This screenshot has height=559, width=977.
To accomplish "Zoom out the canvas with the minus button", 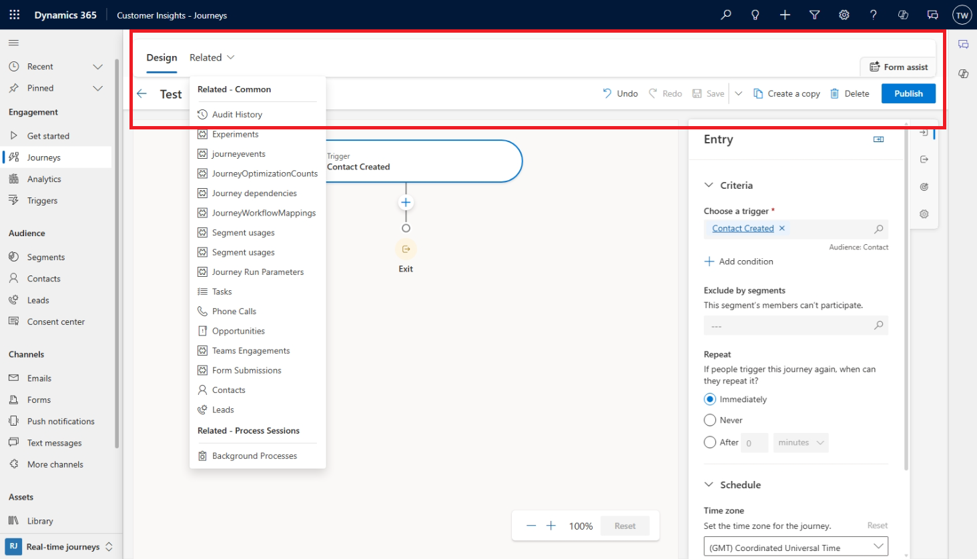I will [531, 526].
